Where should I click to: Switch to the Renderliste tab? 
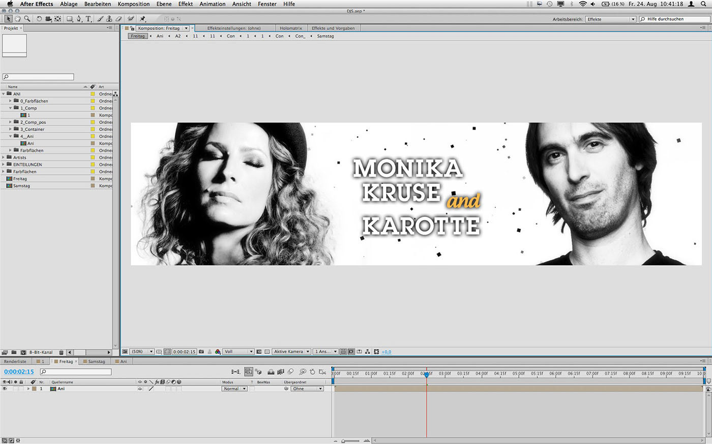(x=15, y=361)
